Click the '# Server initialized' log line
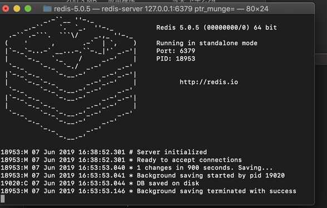The height and width of the screenshot is (208, 327). (x=104, y=152)
